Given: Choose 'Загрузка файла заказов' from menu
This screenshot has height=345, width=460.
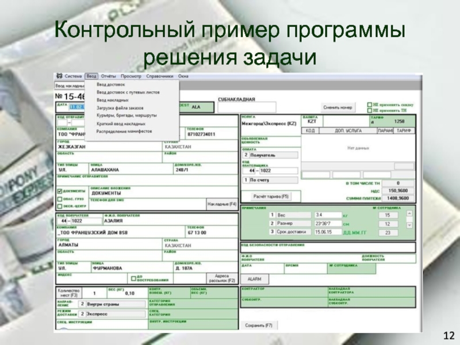Looking at the screenshot, I should point(120,108).
